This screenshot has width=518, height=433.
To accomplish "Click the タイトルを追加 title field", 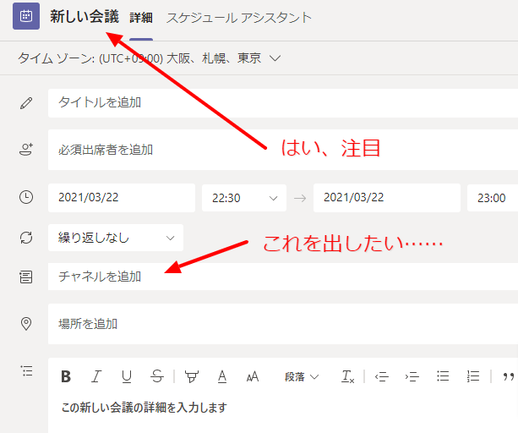I will [282, 103].
